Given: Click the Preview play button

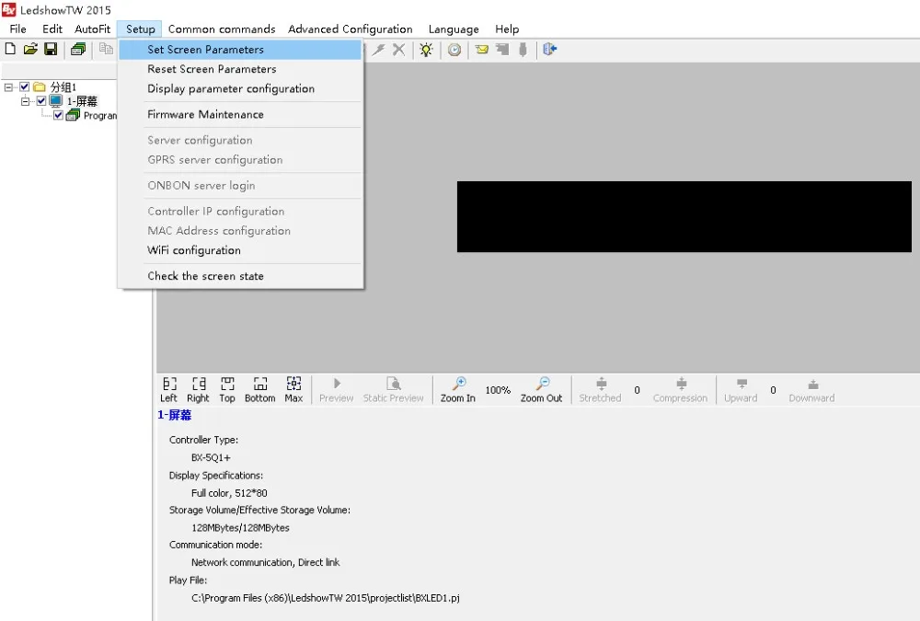Looking at the screenshot, I should 336,390.
